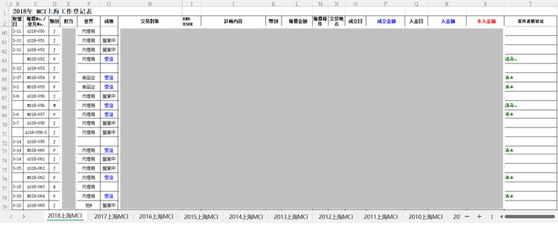Click cell MS18-055
The width and height of the screenshot is (558, 247).
[x=36, y=86]
